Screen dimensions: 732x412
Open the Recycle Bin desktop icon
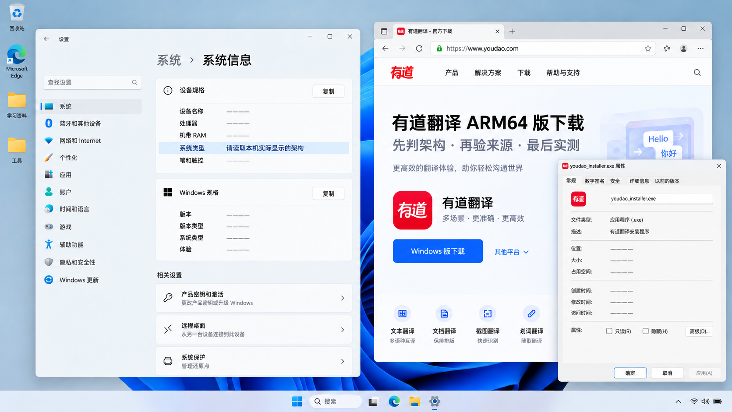pyautogui.click(x=17, y=18)
